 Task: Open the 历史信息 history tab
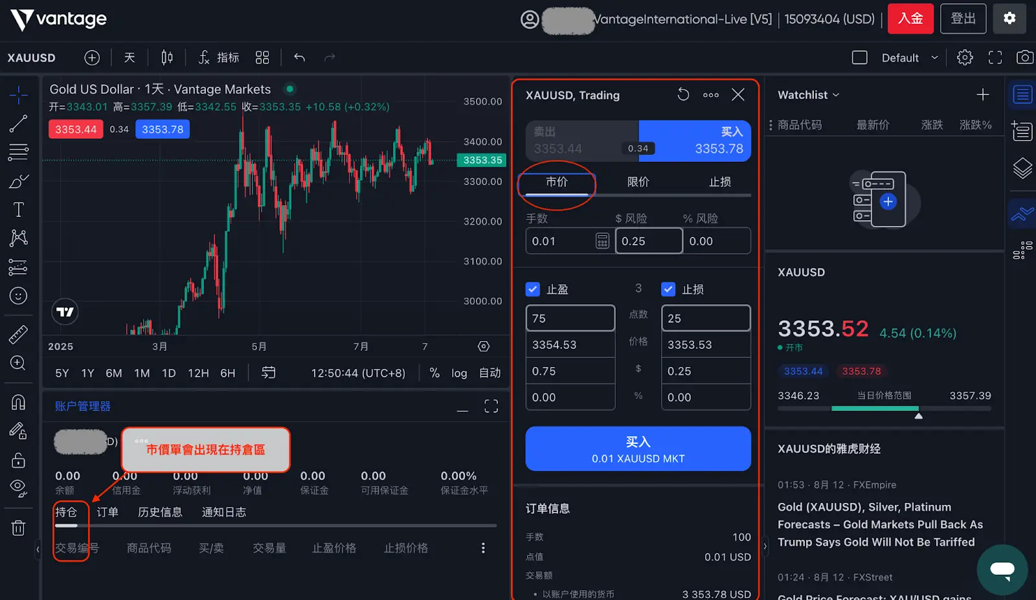point(160,512)
